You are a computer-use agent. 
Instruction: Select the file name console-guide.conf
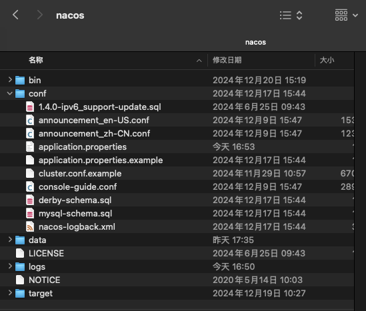(77, 186)
